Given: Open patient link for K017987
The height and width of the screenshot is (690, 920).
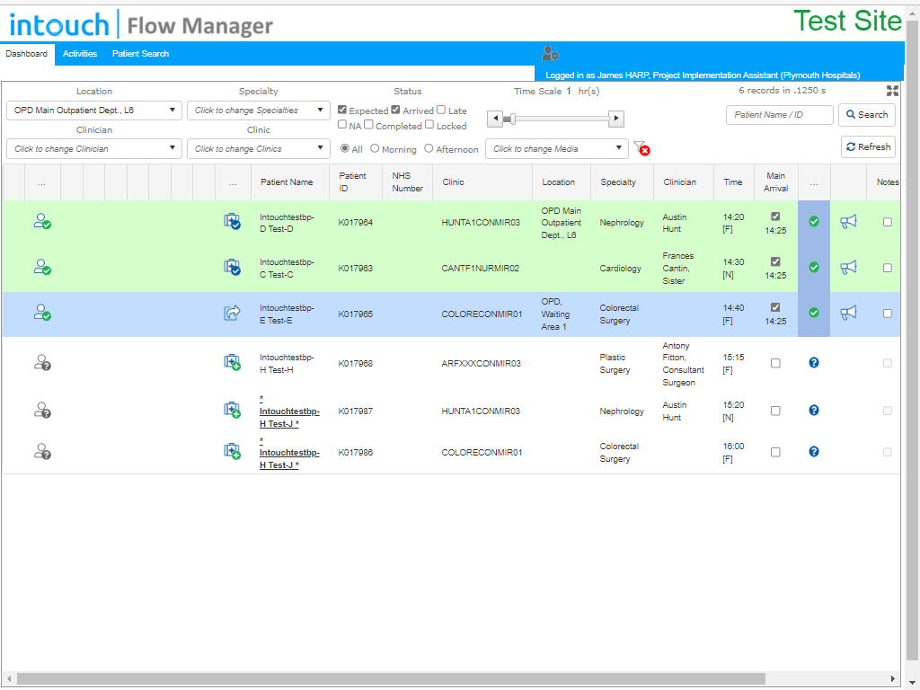Looking at the screenshot, I should (x=289, y=411).
